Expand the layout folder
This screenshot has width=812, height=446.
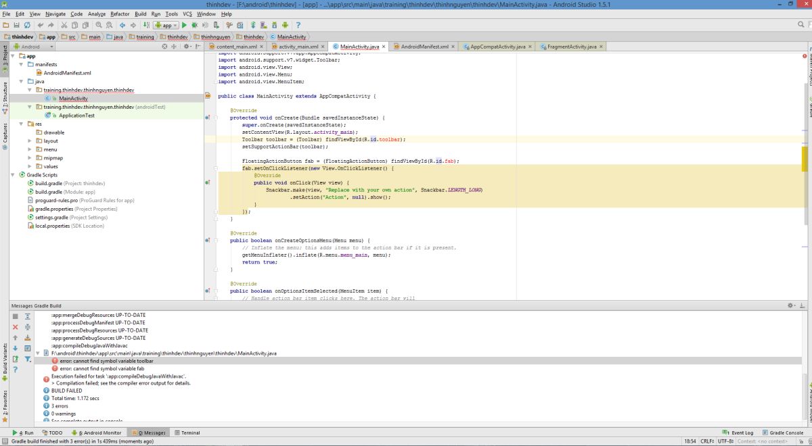coord(30,141)
